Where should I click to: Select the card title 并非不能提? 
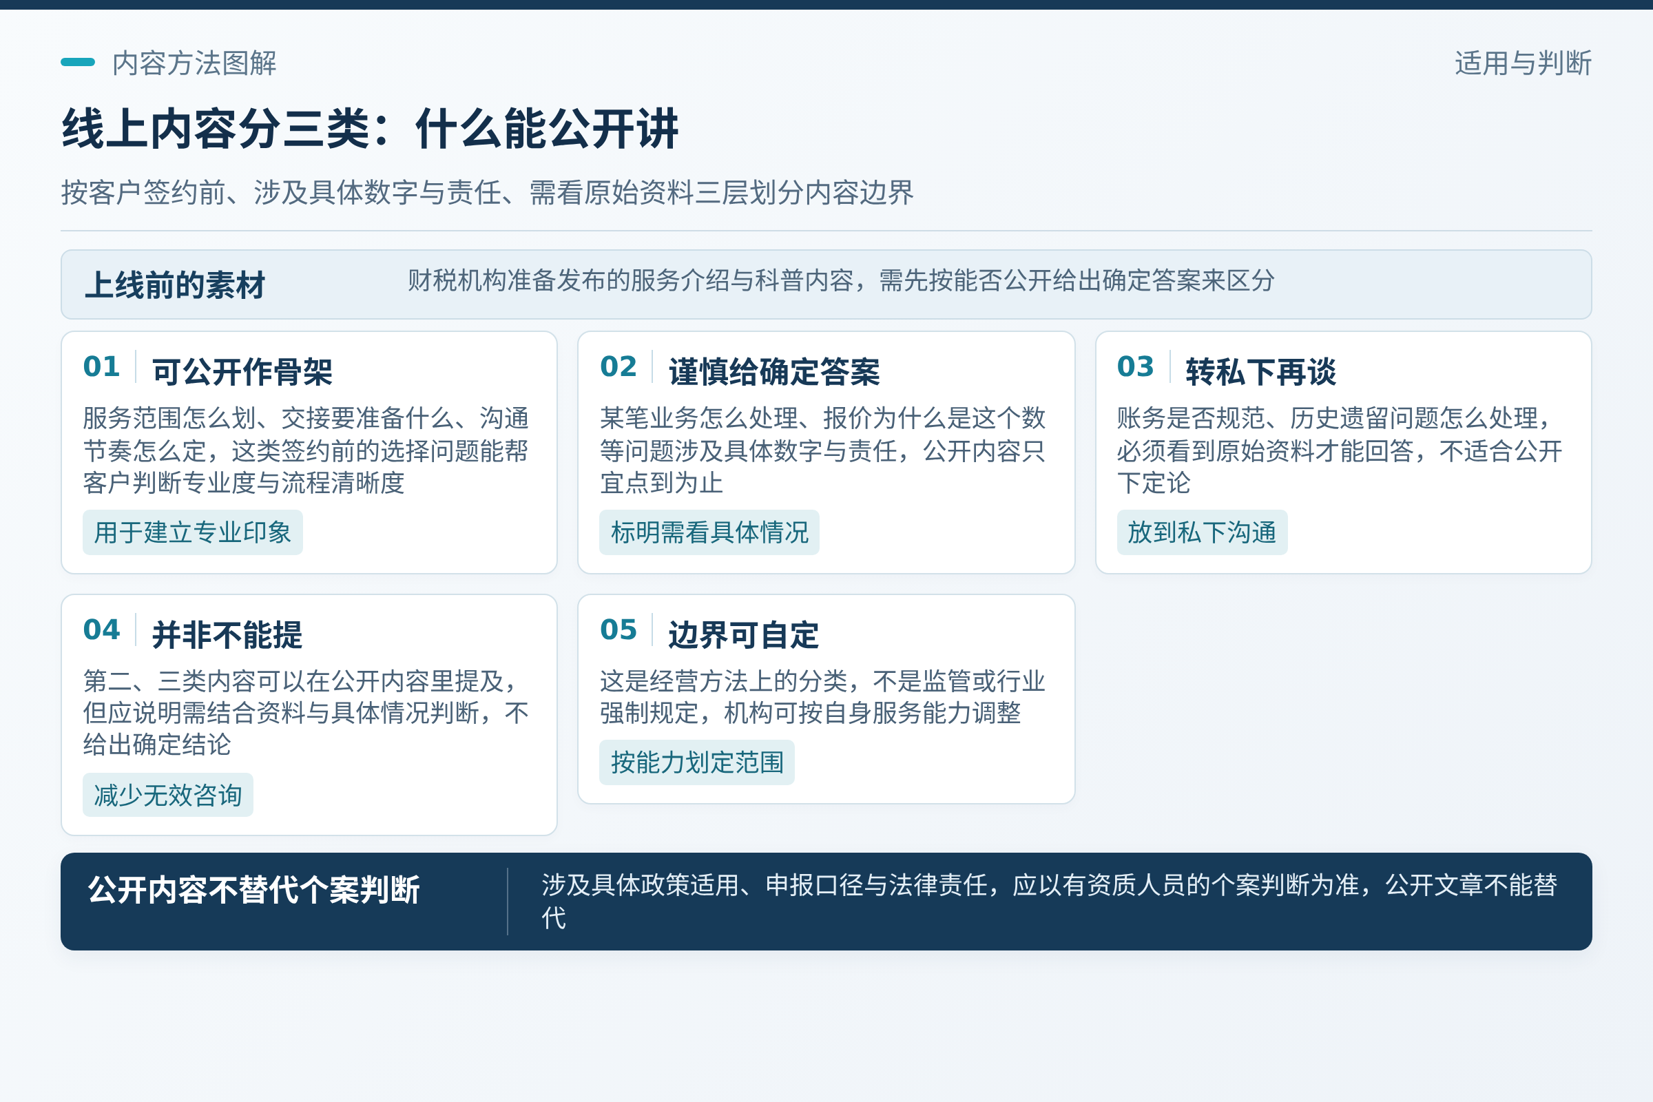pos(228,634)
